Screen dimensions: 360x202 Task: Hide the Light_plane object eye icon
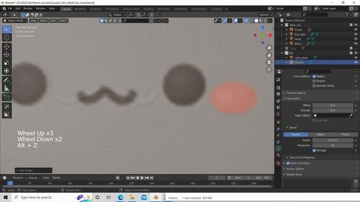click(355, 58)
